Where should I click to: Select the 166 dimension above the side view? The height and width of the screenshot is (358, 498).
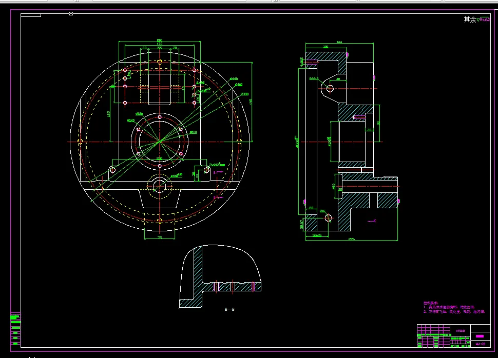pos(339,42)
